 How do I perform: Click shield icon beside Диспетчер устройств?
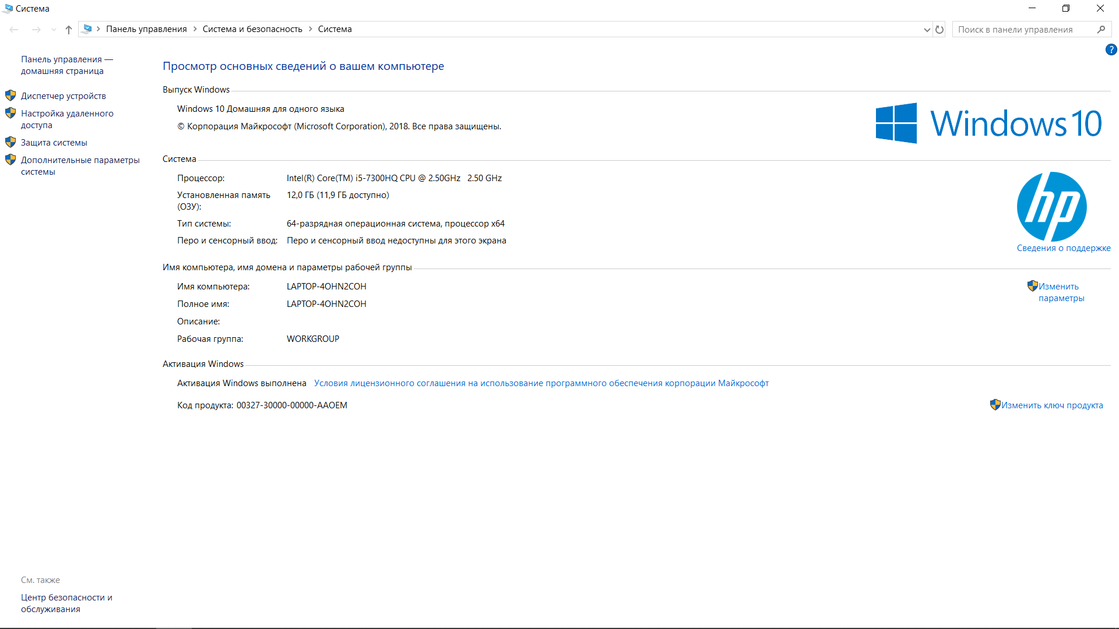click(x=10, y=96)
